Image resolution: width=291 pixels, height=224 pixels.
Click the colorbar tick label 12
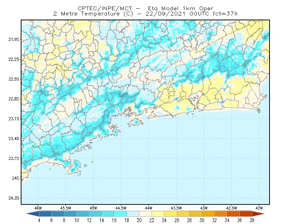89,220
